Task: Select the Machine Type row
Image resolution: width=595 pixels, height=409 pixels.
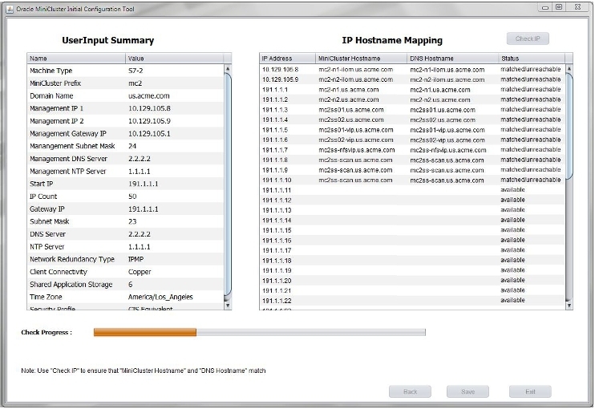Action: [x=126, y=71]
